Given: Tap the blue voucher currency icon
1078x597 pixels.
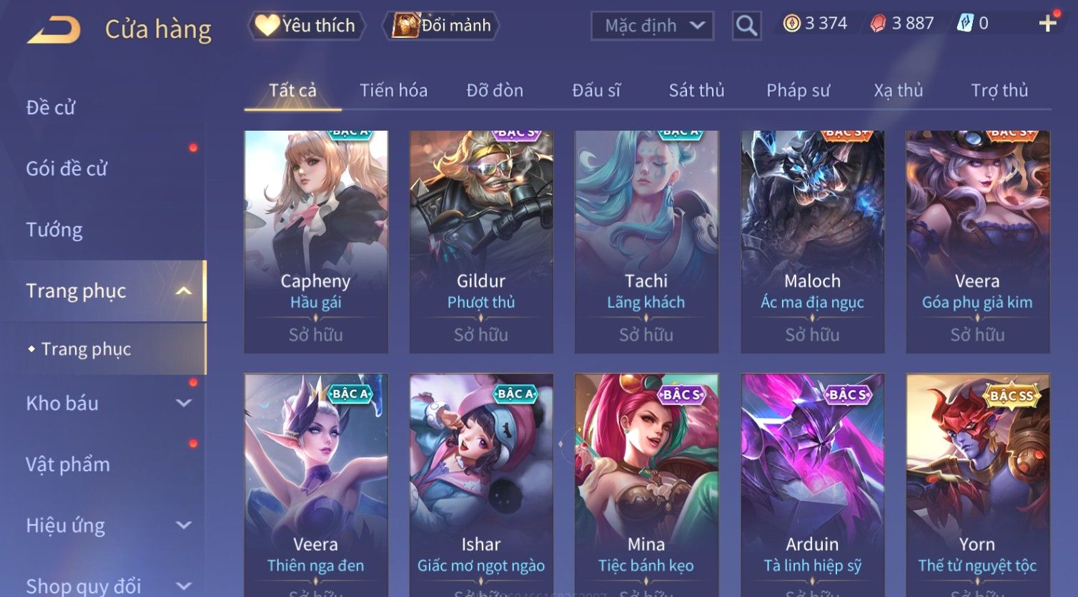Looking at the screenshot, I should click(x=965, y=24).
